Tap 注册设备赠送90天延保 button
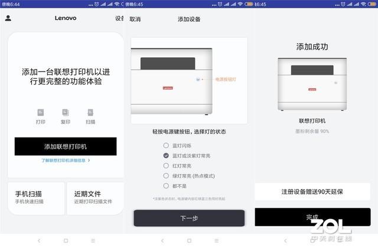Image resolution: width=378 pixels, height=248 pixels. (x=312, y=191)
